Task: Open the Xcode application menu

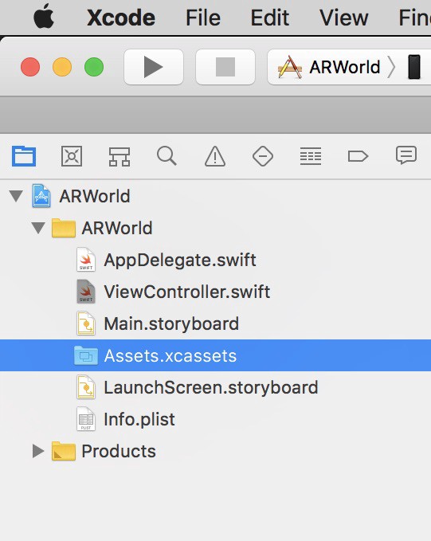Action: [x=121, y=18]
